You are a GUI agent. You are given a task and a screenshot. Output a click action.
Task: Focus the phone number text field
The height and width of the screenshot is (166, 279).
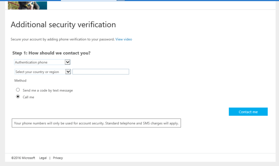(100, 71)
